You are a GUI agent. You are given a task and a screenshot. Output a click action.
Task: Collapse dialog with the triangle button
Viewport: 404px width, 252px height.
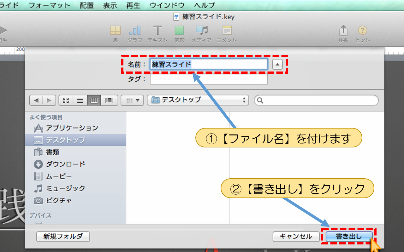(277, 65)
